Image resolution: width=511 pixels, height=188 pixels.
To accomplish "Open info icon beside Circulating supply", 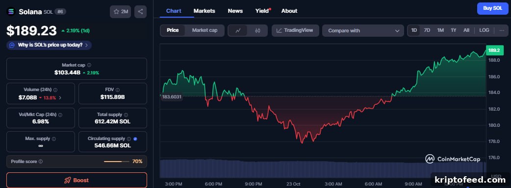I will (128, 139).
